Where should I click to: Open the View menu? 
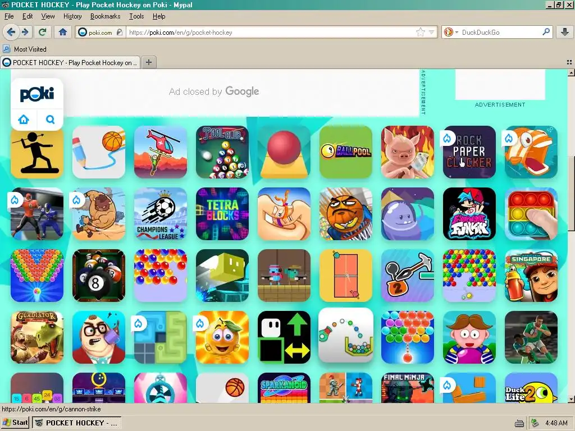tap(48, 16)
